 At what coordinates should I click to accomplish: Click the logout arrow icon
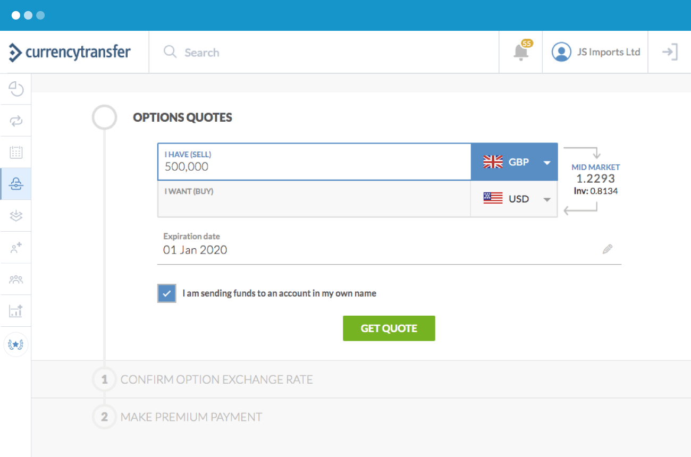(670, 52)
